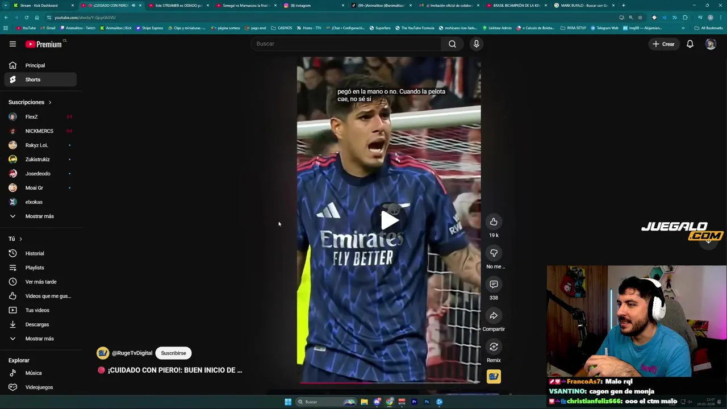Viewport: 727px width, 409px height.
Task: Open Telegram Web bookmark
Action: pyautogui.click(x=605, y=28)
